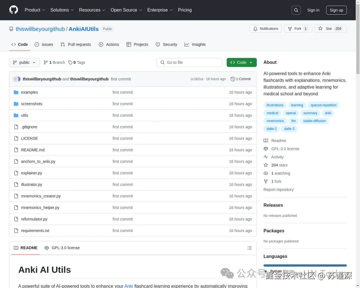Viewport: 360px width, 288px height.
Task: Fork the repository via Fork button
Action: tap(298, 29)
